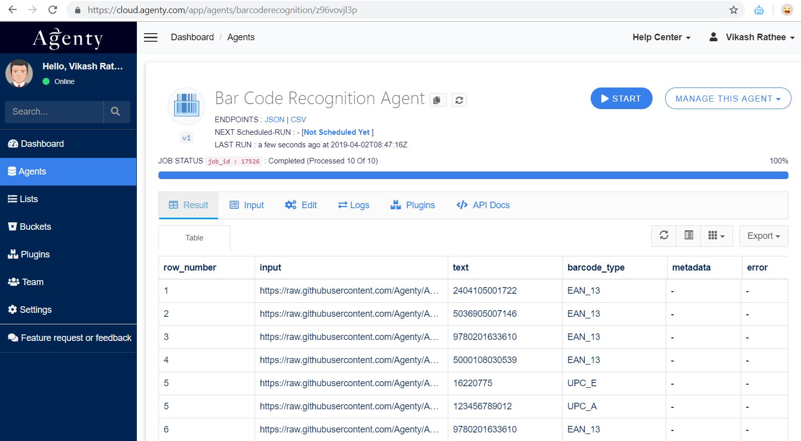Click the job progress bar
This screenshot has height=441, width=801.
(x=473, y=175)
